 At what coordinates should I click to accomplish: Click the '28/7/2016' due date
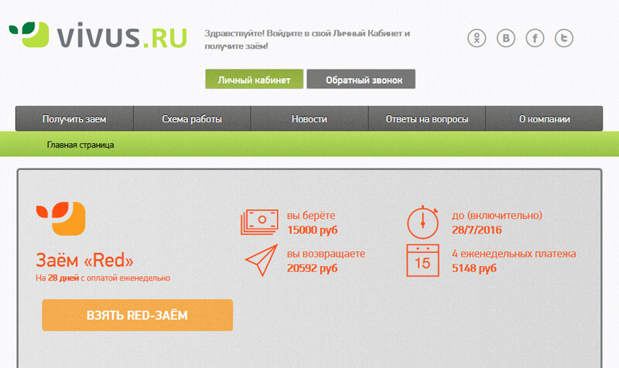[477, 230]
